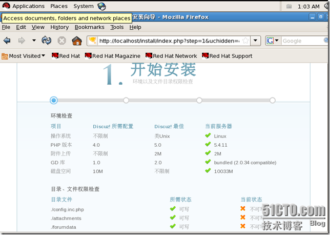Click the ./config.inc.php file entry

click(67, 209)
